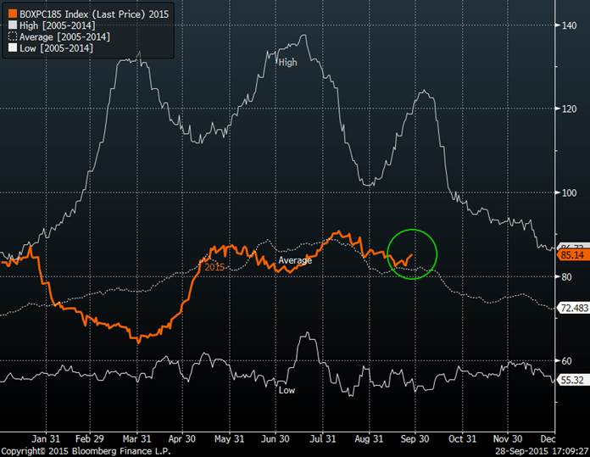Click the 'Average' line annotation label
Screen dimensions: 590x457
[x=296, y=260]
